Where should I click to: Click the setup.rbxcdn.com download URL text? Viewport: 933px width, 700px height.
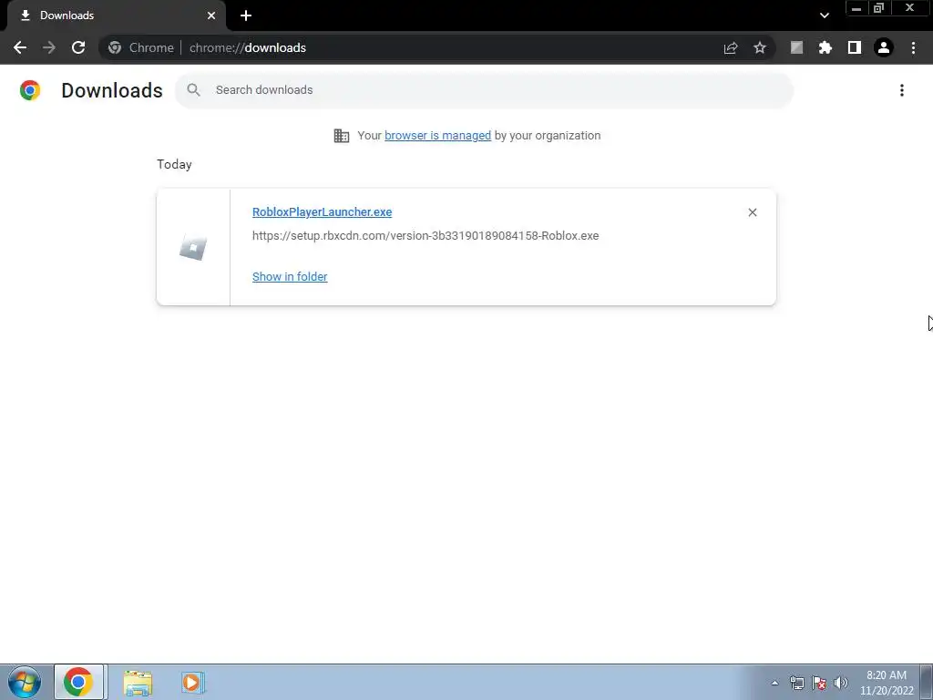pyautogui.click(x=425, y=236)
